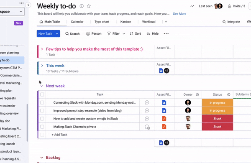The height and width of the screenshot is (163, 251).
Task: Open asset file of Connecting Slack task
Action: [164, 102]
